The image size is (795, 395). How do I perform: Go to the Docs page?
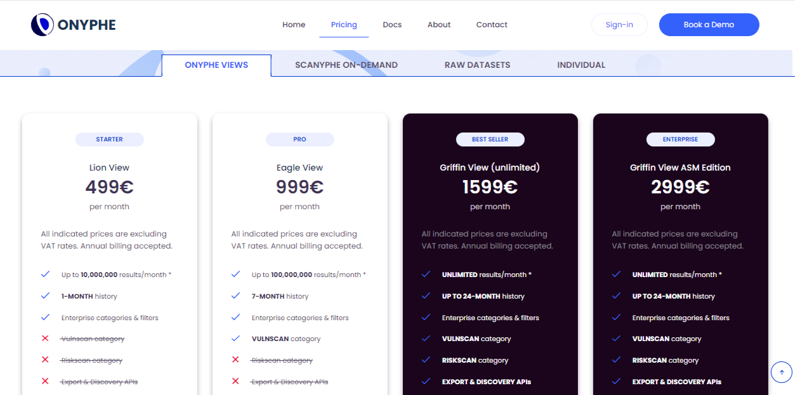pyautogui.click(x=392, y=25)
